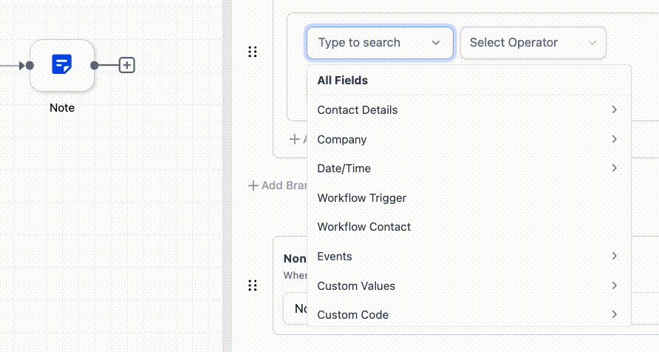Click the drag handle beside the condition row
The height and width of the screenshot is (352, 659).
(x=253, y=52)
